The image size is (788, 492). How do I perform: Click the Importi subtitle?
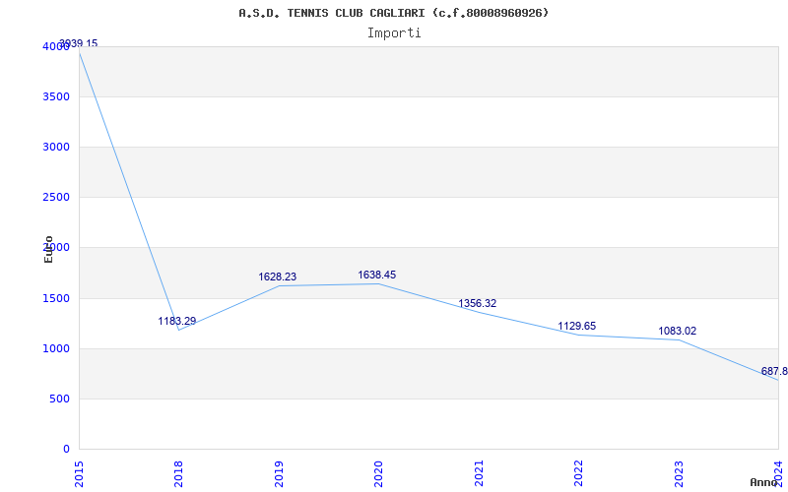394,32
